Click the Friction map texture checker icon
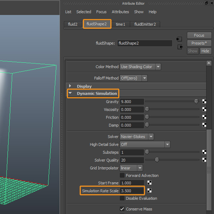Viewport: 214px width, 214px height. (x=204, y=117)
